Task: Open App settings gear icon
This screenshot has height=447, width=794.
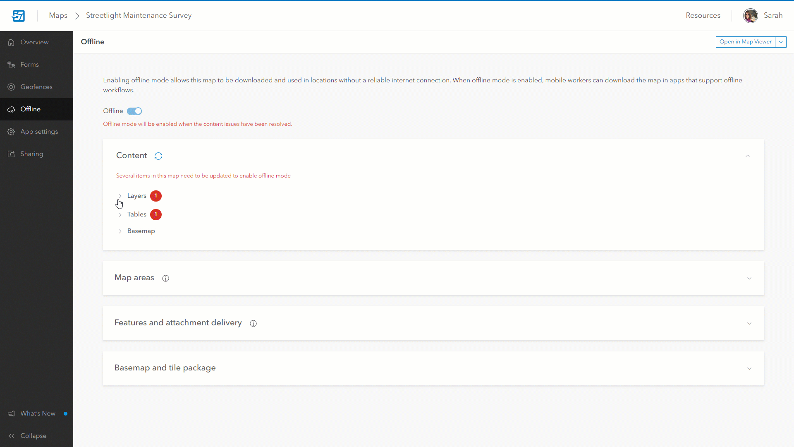Action: tap(11, 131)
